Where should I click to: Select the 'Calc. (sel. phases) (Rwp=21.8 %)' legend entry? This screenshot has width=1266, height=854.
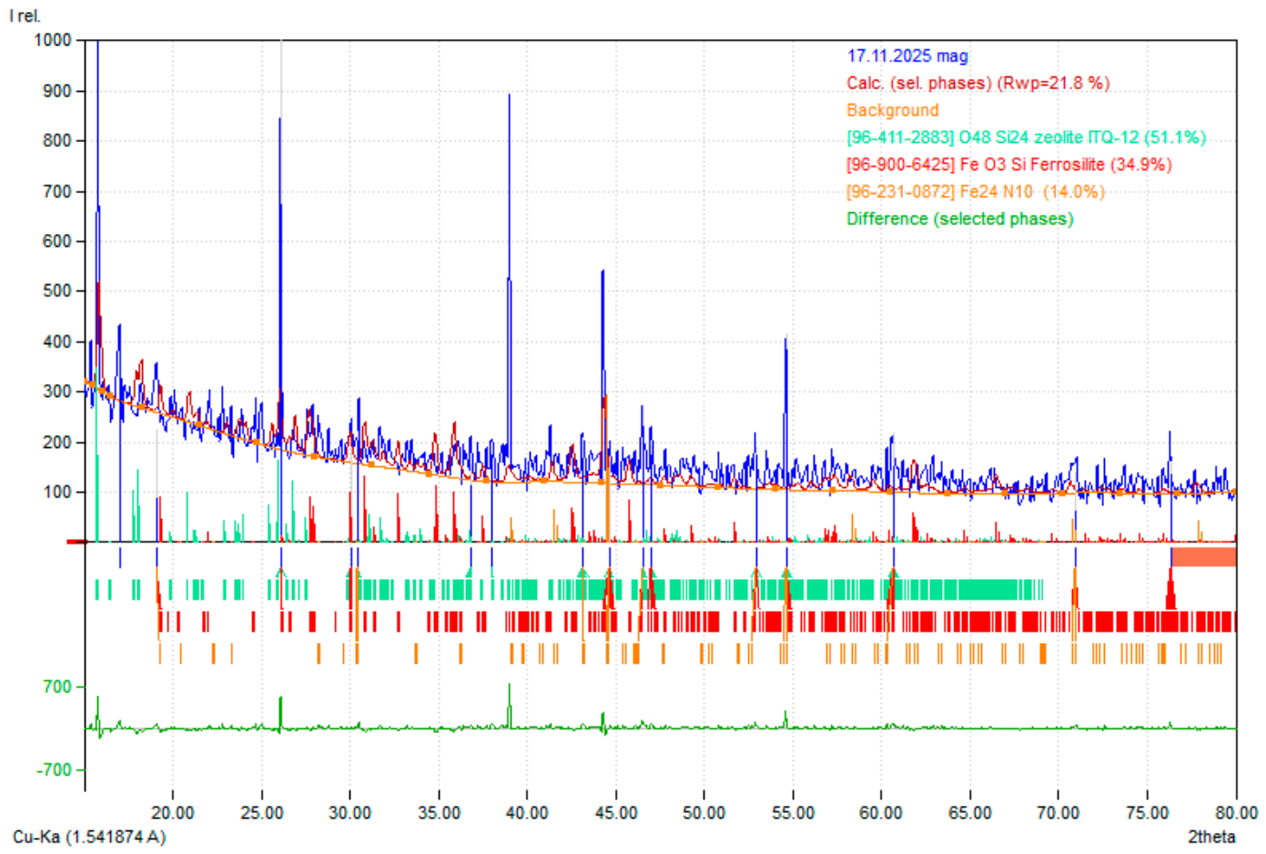[x=978, y=84]
